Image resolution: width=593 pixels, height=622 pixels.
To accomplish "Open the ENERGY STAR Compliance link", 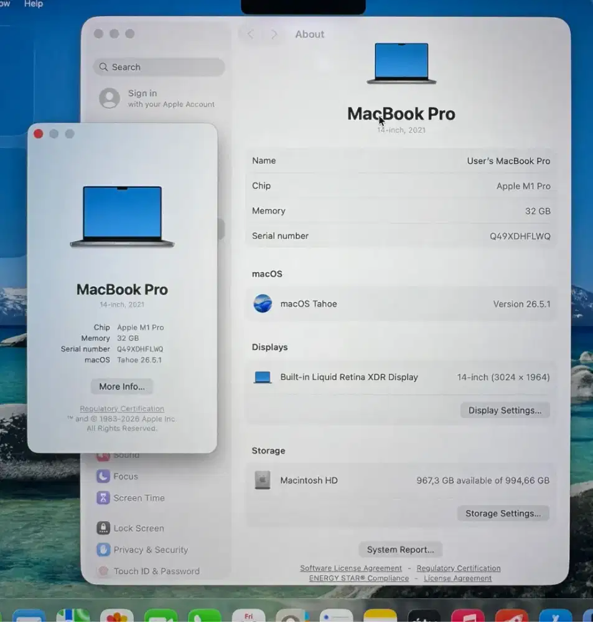I will coord(359,578).
